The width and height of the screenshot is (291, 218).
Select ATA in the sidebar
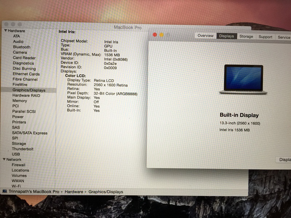16,36
